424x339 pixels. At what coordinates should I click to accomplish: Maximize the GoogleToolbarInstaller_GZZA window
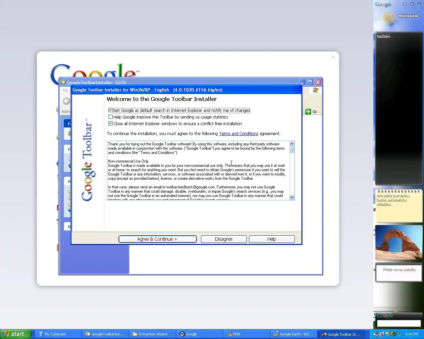pyautogui.click(x=310, y=82)
